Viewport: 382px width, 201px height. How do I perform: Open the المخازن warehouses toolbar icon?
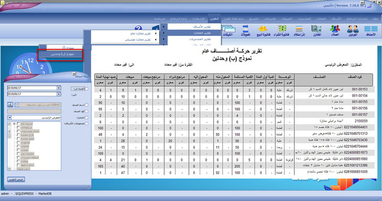(317, 31)
